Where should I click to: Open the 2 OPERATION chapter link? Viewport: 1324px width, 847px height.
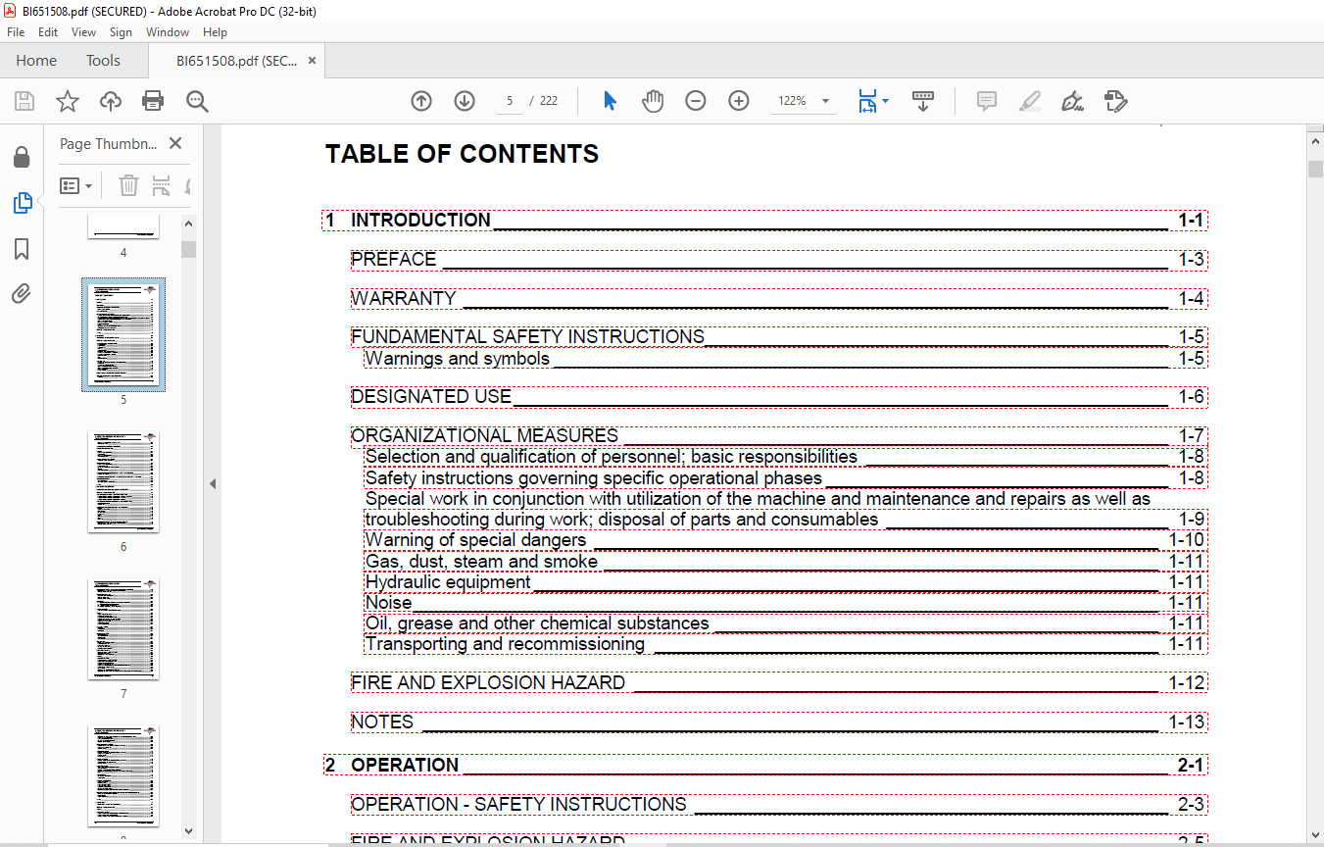764,765
